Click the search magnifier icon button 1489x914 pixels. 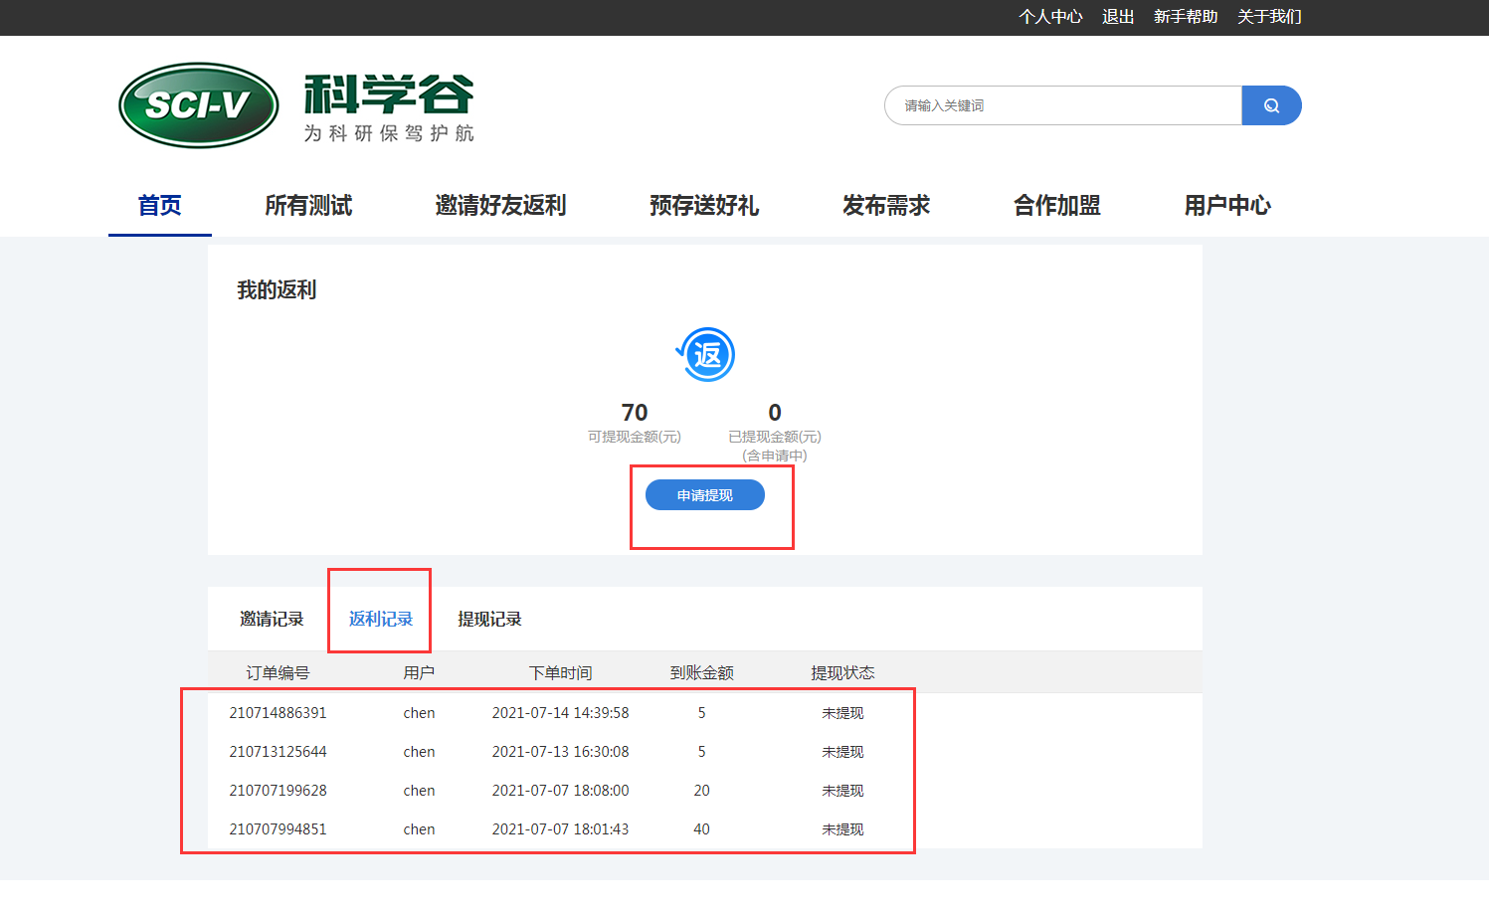pyautogui.click(x=1271, y=105)
